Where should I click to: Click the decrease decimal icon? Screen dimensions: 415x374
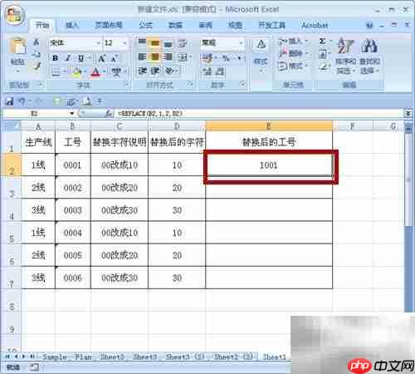(x=220, y=71)
